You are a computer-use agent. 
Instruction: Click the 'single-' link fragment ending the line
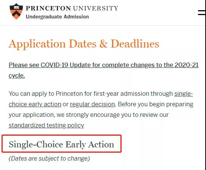pyautogui.click(x=184, y=93)
